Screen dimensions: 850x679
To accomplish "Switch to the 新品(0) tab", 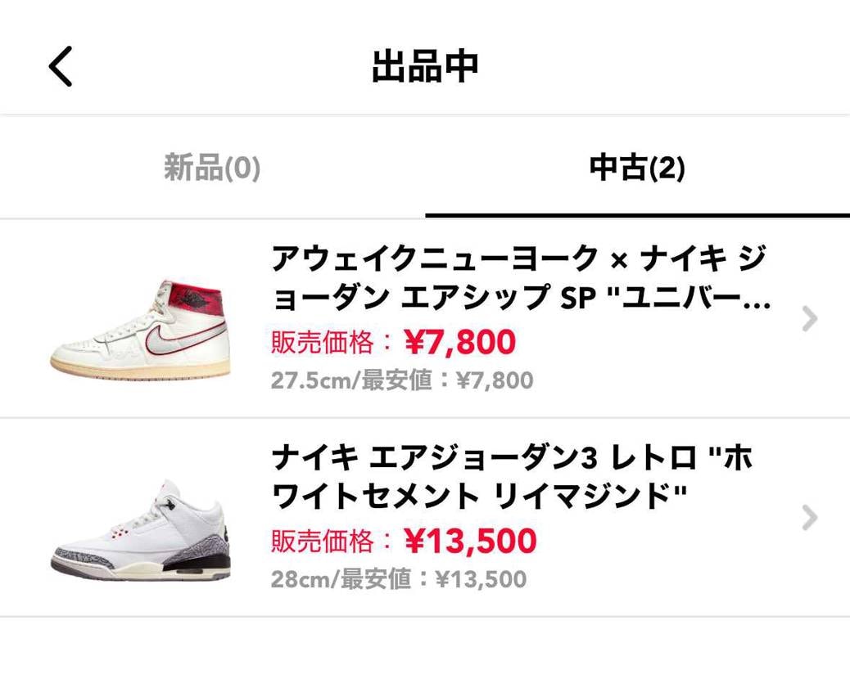I will pyautogui.click(x=212, y=168).
